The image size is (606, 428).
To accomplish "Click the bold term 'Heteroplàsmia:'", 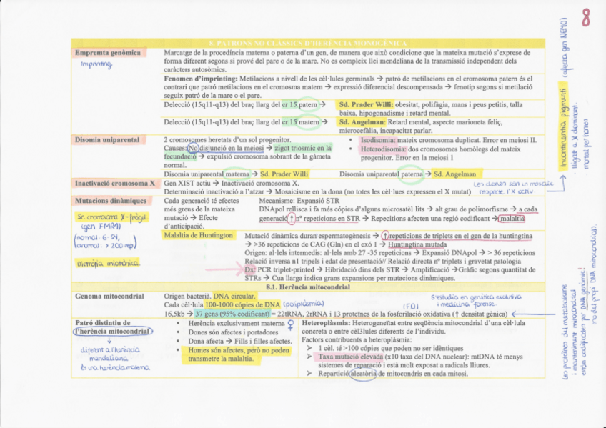I will click(326, 322).
